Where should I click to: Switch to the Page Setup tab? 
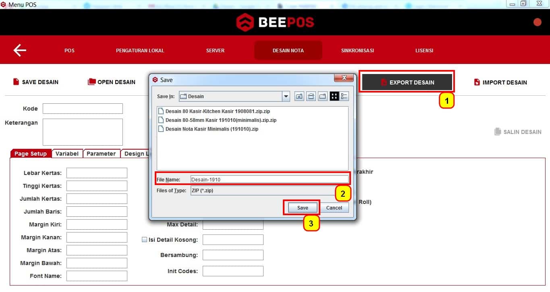[31, 154]
